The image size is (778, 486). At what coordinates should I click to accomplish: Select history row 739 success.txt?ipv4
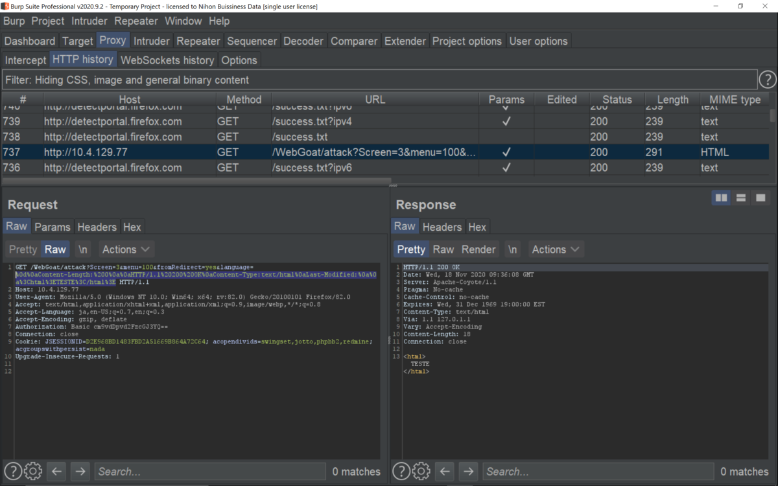click(x=385, y=121)
